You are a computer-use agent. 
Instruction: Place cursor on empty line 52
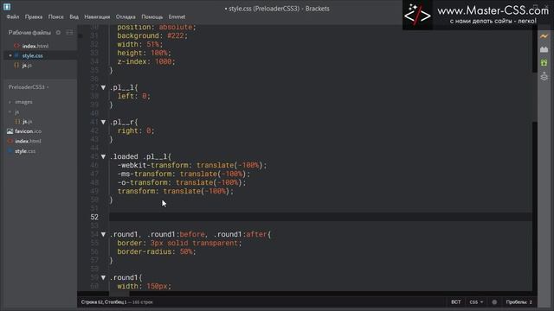tap(320, 217)
